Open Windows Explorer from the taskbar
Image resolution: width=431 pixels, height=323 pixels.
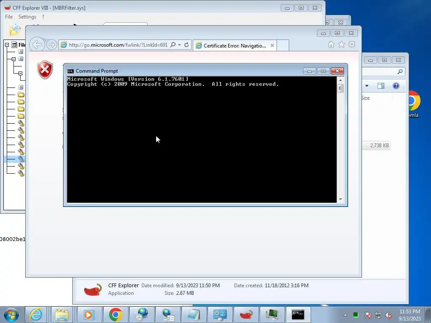(x=62, y=315)
